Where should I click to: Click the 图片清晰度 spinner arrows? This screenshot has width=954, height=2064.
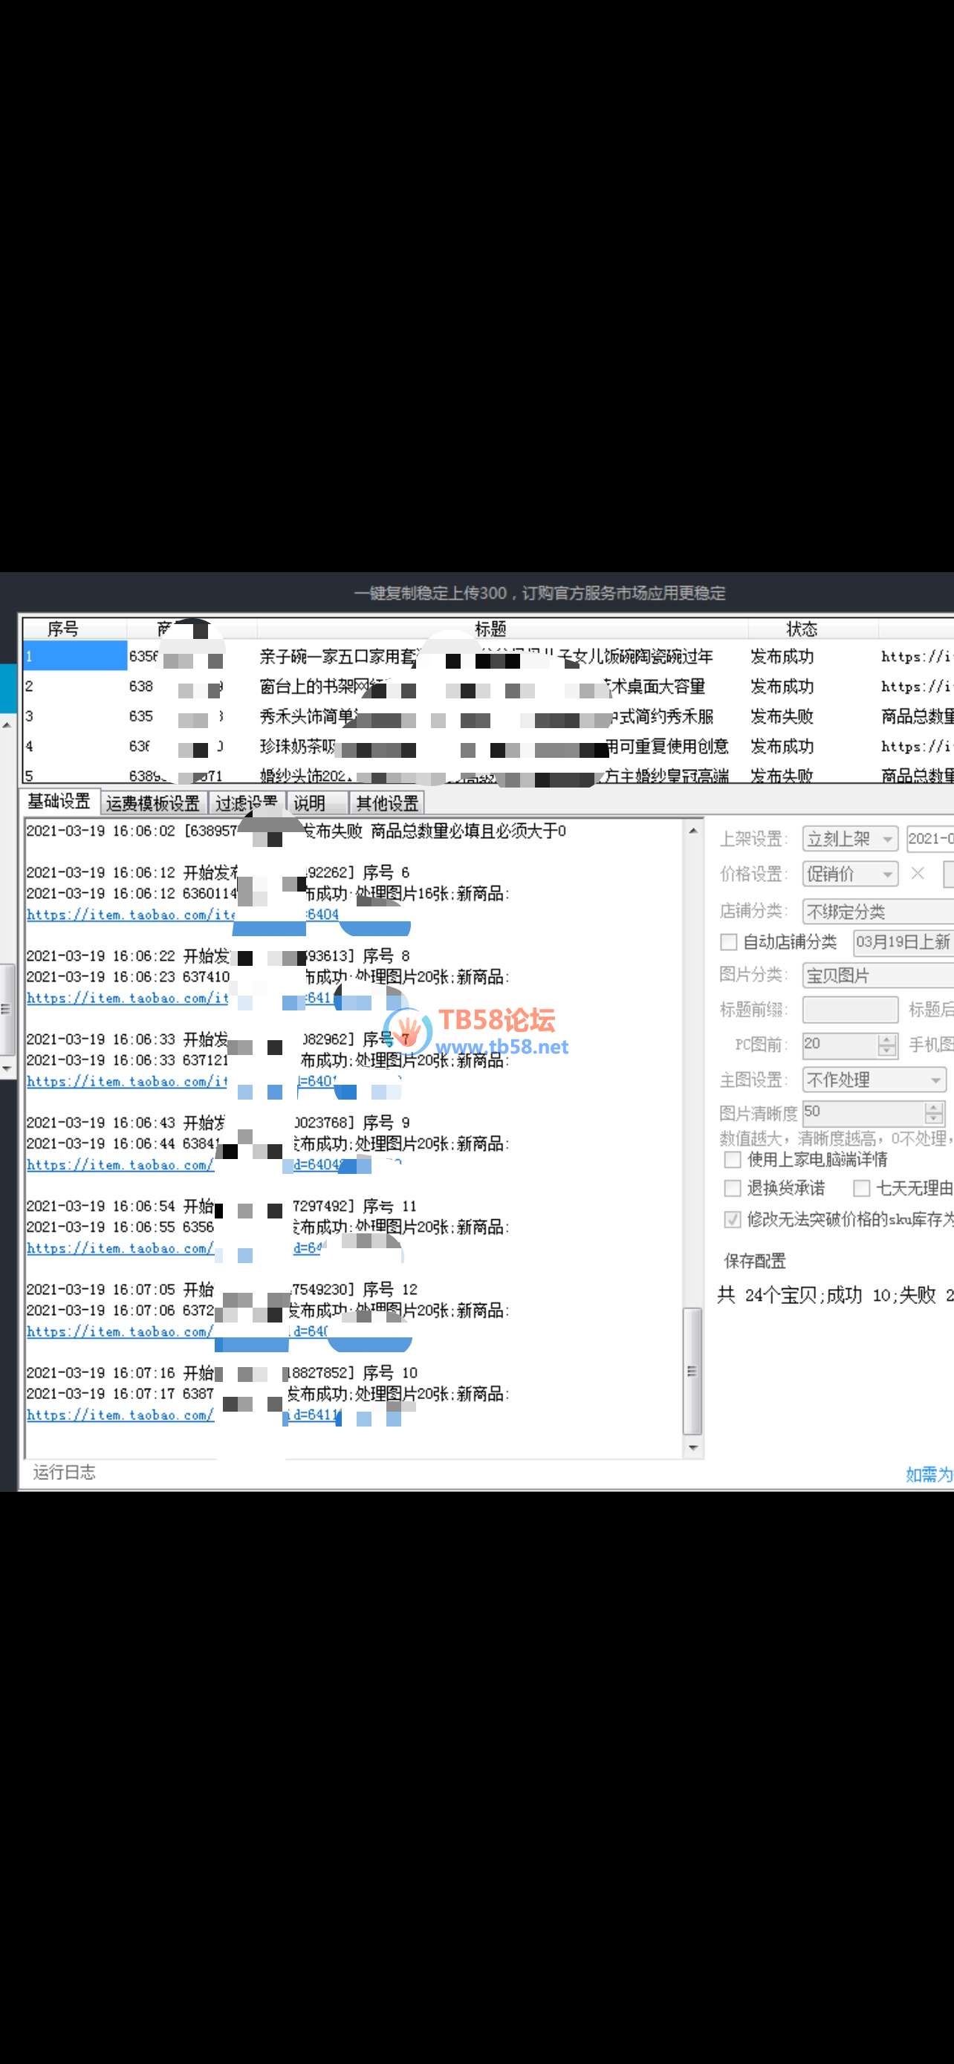point(933,1113)
